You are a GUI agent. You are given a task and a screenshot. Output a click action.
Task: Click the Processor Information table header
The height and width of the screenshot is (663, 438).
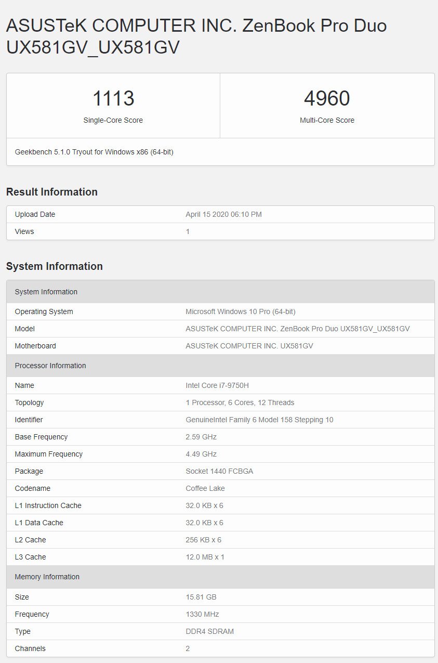coord(220,366)
